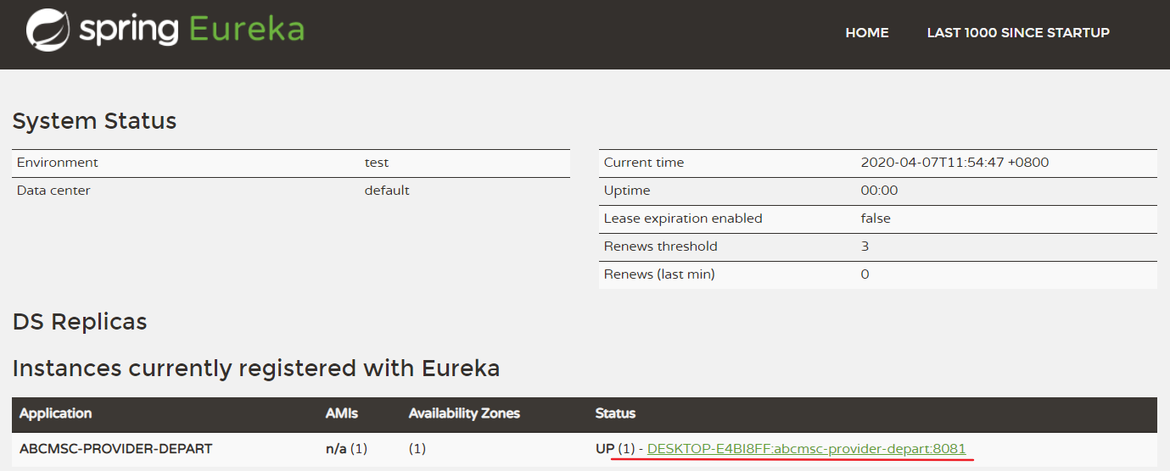Click the Instances currently registered heading
1170x471 pixels.
(255, 368)
